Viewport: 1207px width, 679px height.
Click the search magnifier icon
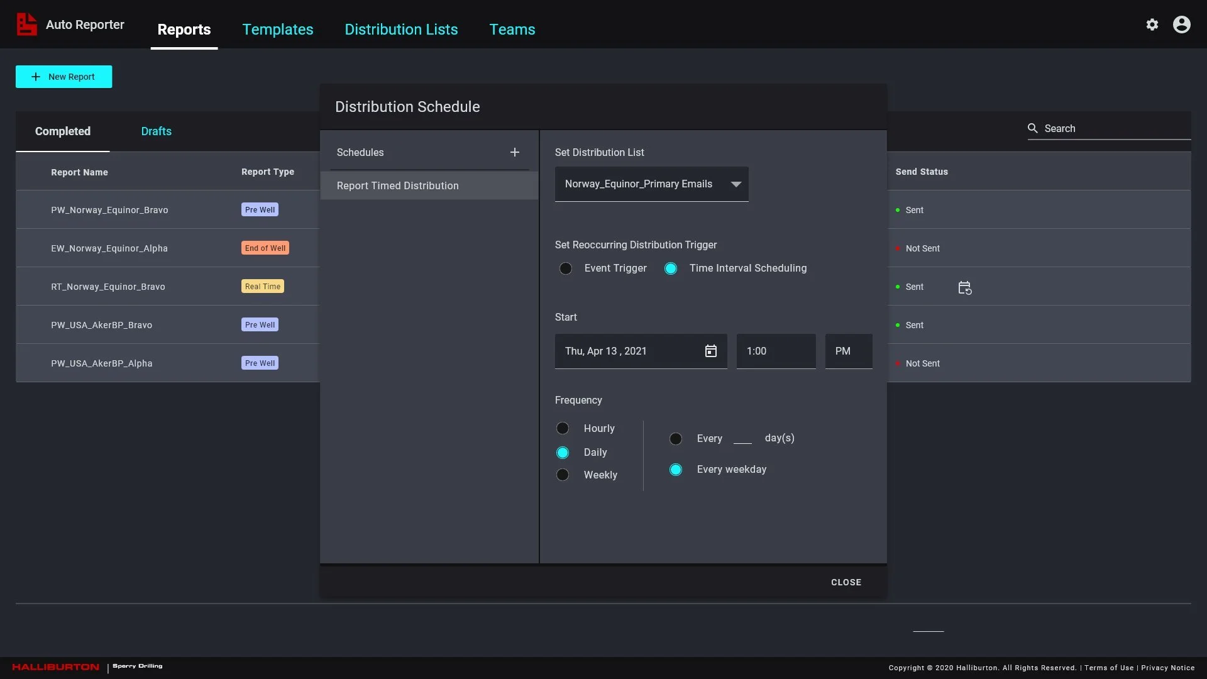(1032, 128)
